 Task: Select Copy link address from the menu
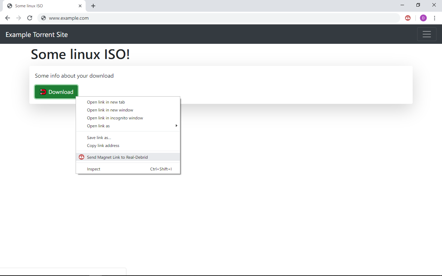(103, 145)
